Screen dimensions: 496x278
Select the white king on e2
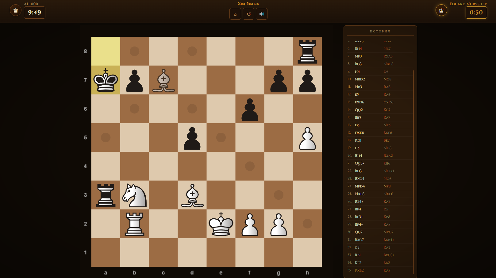point(221,224)
